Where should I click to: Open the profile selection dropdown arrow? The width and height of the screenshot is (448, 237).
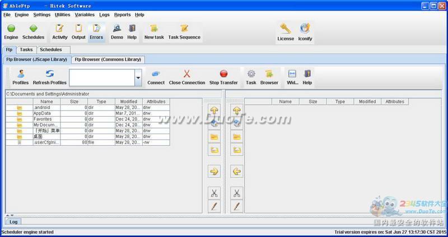[x=138, y=78]
